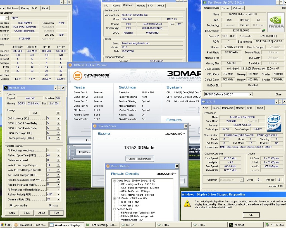
Task: Open GPU-Z graphics card selection dropdown
Action: pyautogui.click(x=251, y=94)
